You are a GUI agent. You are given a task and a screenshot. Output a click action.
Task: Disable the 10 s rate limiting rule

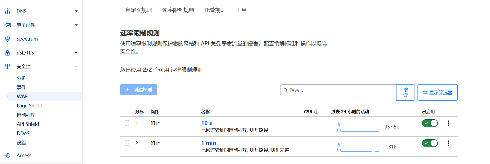click(430, 123)
